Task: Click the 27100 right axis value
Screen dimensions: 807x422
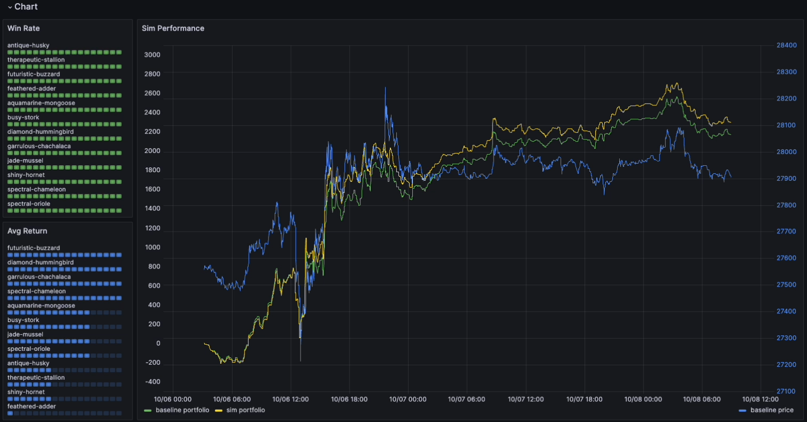Action: click(786, 392)
